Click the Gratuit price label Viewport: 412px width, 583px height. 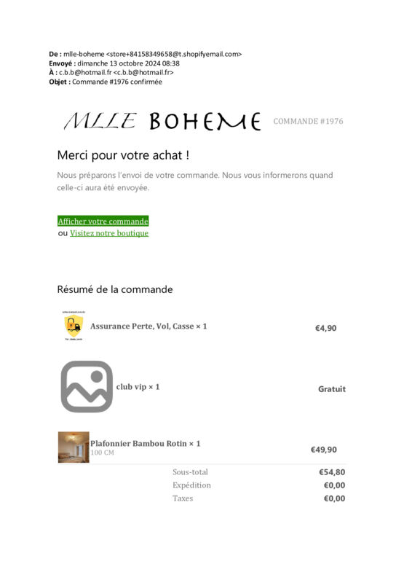(332, 389)
